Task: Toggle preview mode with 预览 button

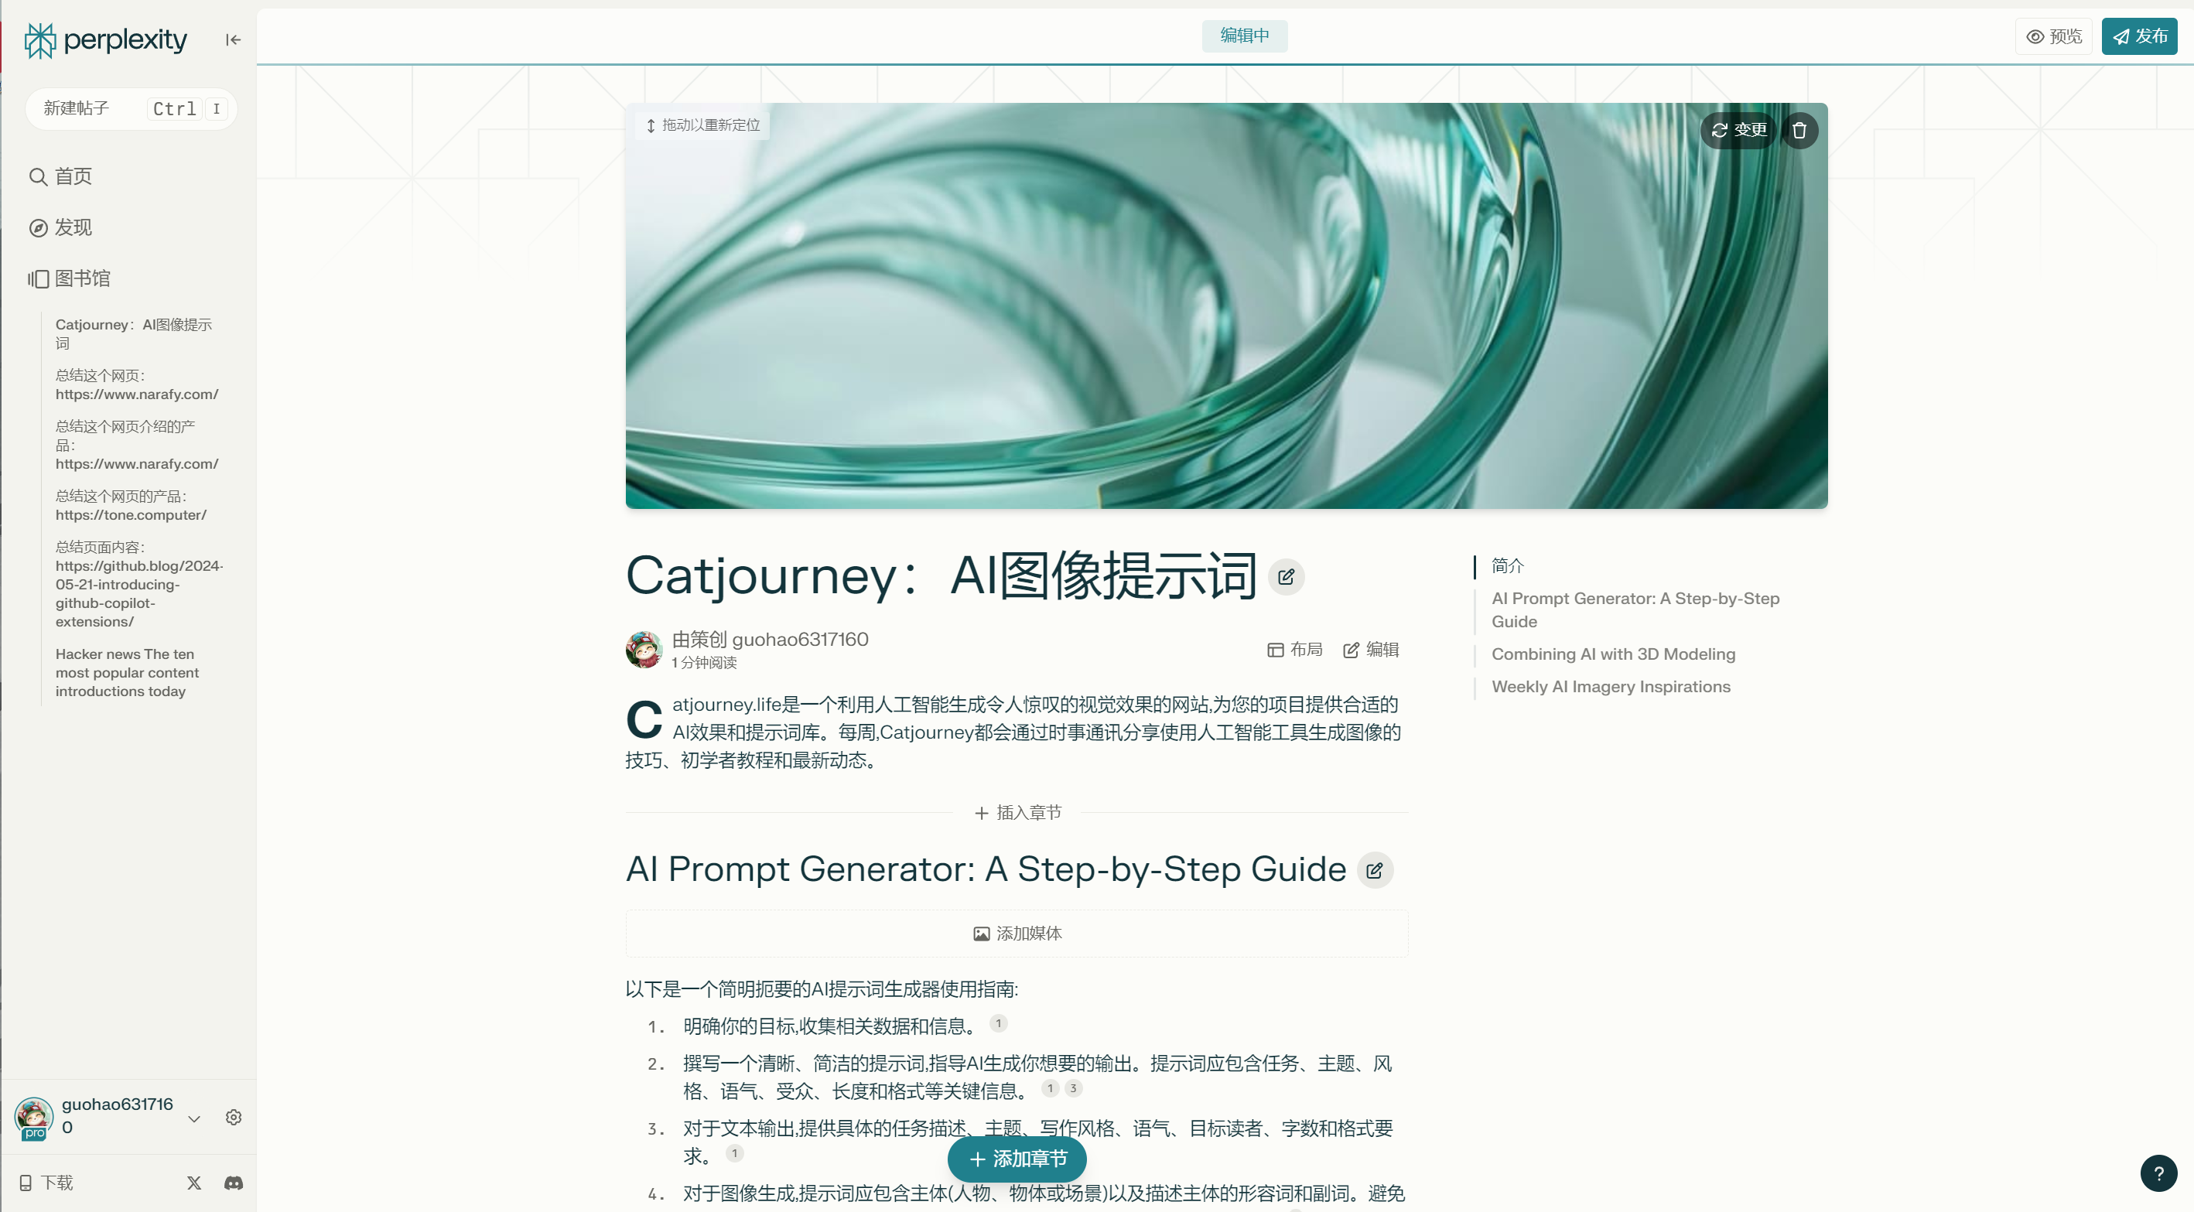Action: [x=2053, y=36]
